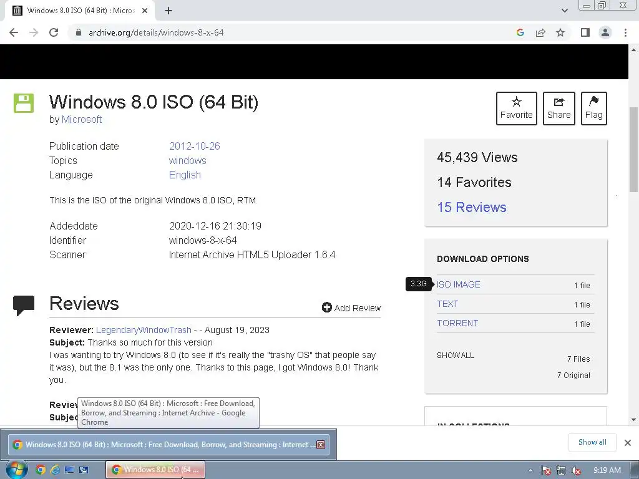Jump to 15 Reviews link

(472, 207)
